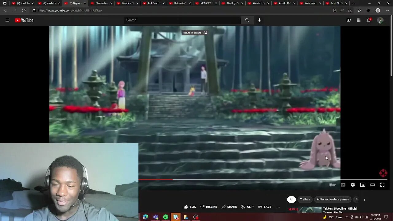Open the weather widget showing 78°F Clear
This screenshot has height=221, width=393.
tap(332, 217)
